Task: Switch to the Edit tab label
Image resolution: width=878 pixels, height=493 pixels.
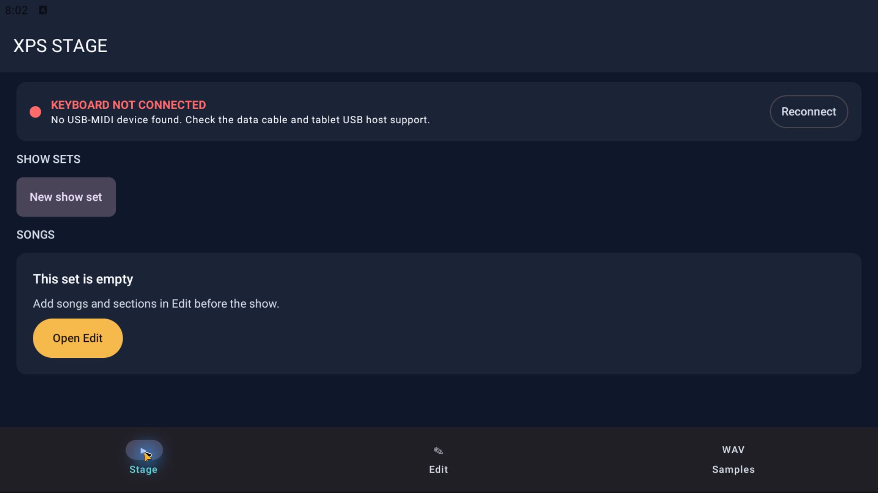Action: (x=438, y=469)
